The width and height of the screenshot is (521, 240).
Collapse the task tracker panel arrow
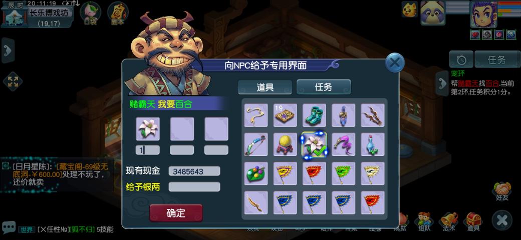441,83
